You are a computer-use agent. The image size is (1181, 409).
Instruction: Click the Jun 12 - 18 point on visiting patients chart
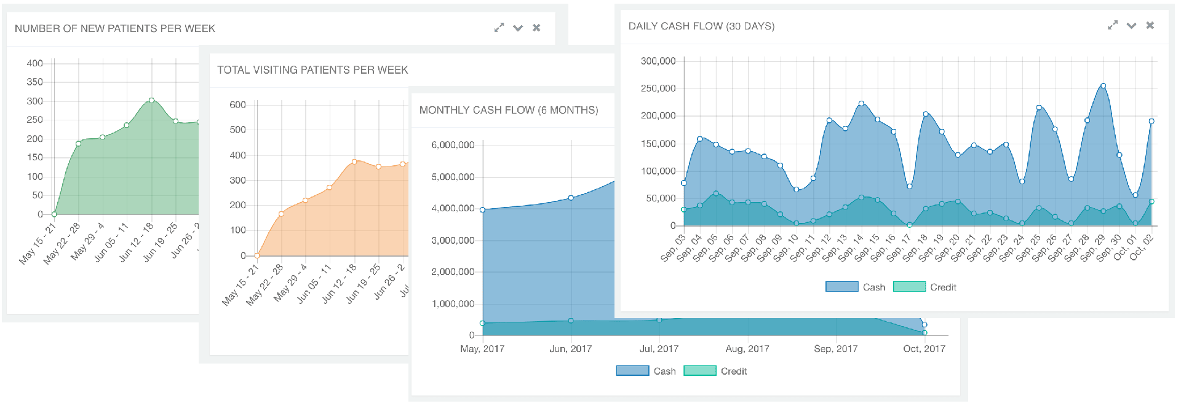(x=354, y=162)
